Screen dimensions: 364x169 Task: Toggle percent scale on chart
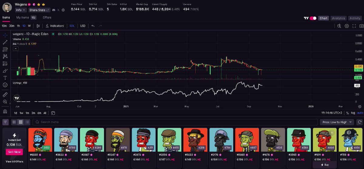tap(347, 113)
